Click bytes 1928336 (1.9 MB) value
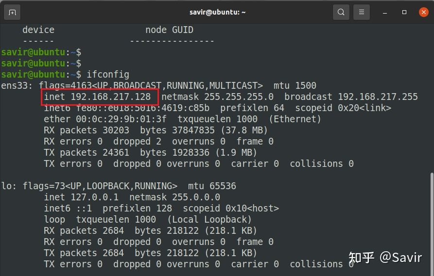Image resolution: width=434 pixels, height=276 pixels. [x=198, y=152]
